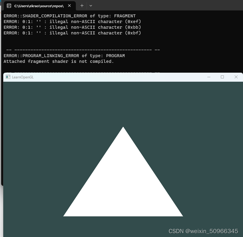
Task: Click the PROGRAM_LINKING_ERROR line
Action: tap(64, 56)
